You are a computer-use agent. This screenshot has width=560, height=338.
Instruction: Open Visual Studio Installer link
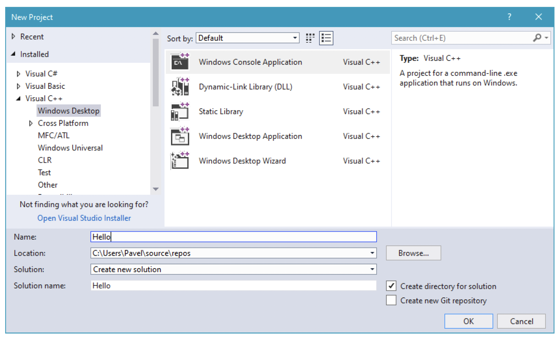[x=84, y=218]
